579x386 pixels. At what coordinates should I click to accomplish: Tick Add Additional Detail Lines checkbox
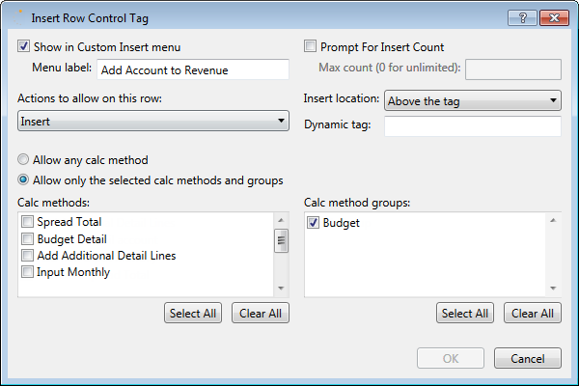click(28, 255)
